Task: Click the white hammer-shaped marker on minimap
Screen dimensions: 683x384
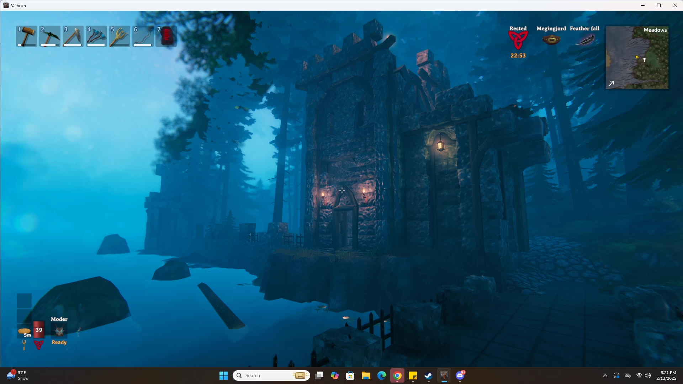Action: [x=644, y=60]
